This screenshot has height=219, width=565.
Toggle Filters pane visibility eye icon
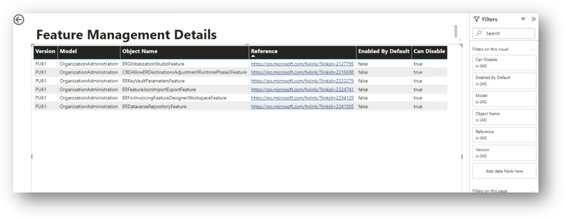(x=523, y=19)
